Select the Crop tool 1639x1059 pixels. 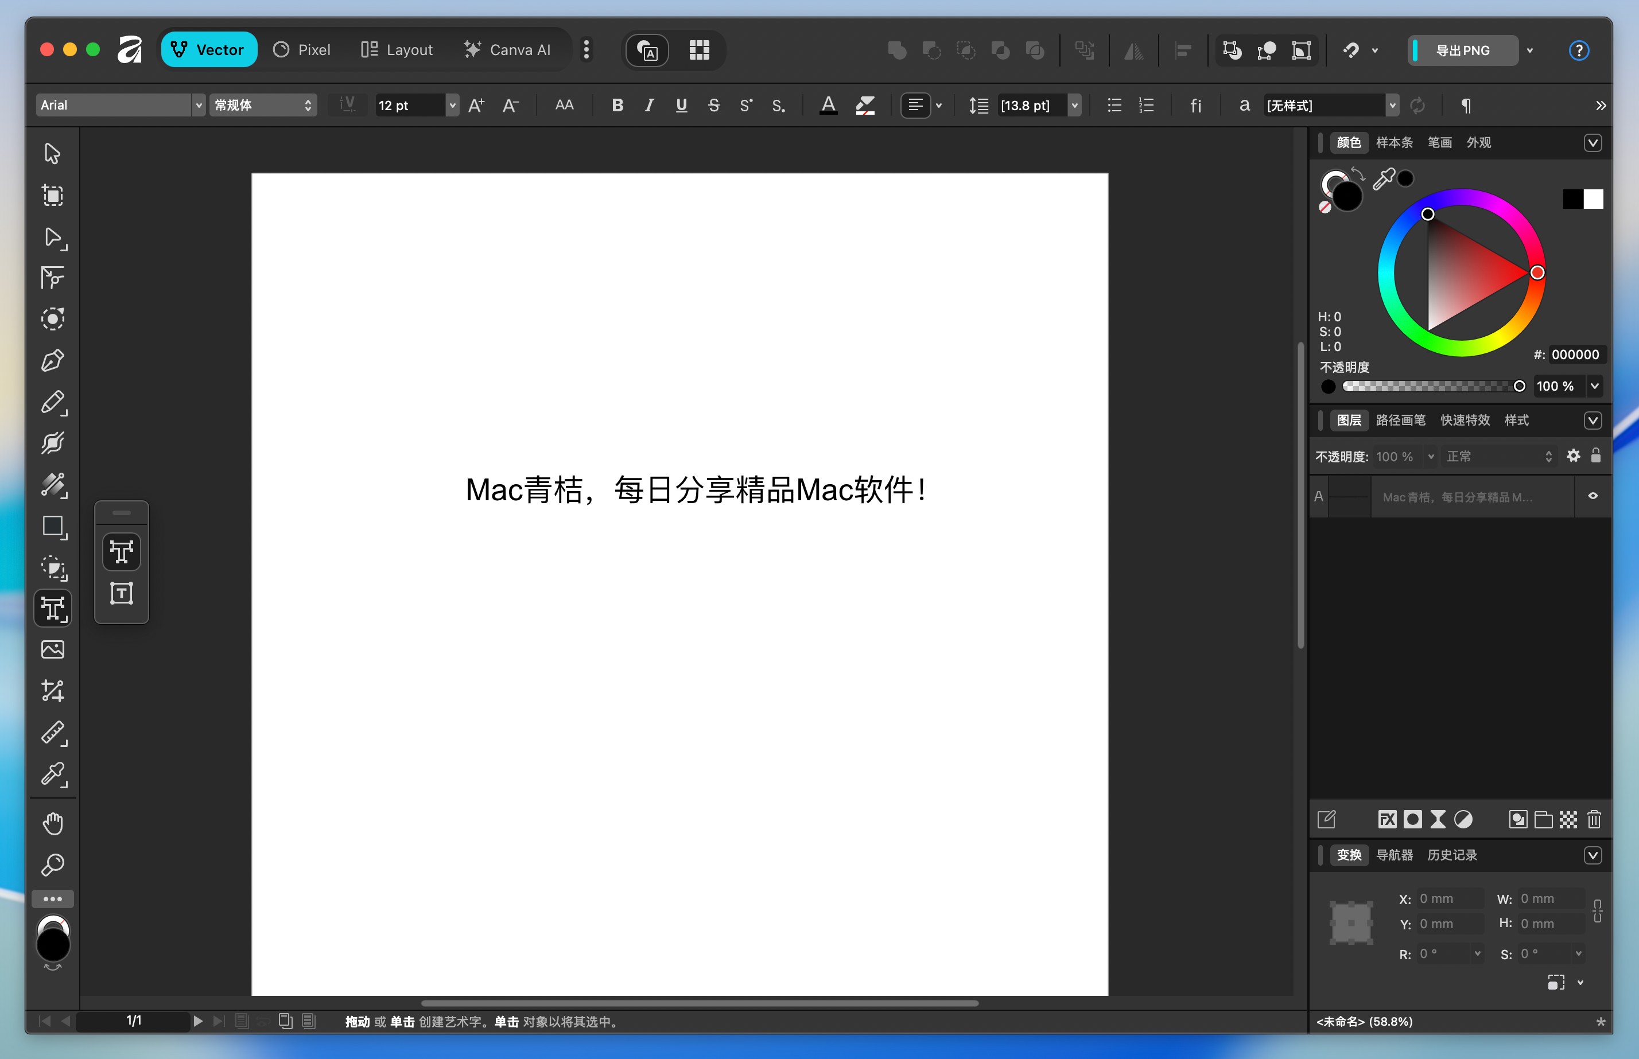coord(53,690)
